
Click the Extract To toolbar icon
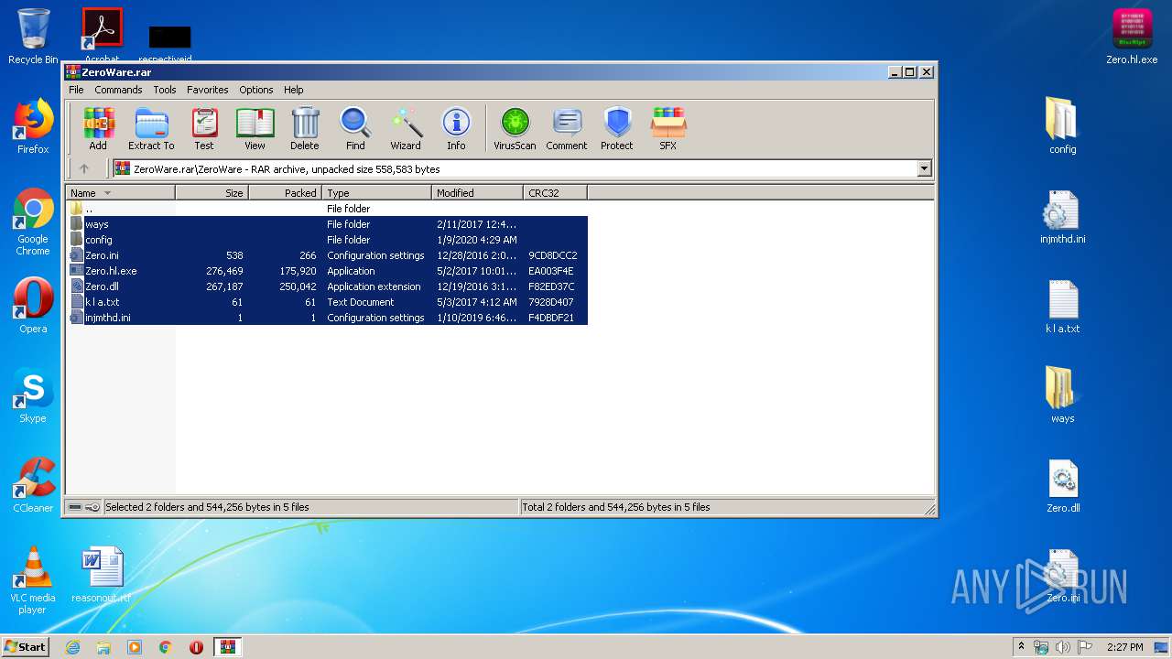tap(151, 128)
